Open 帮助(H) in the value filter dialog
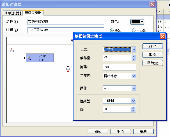This screenshot has height=137, width=170. click(x=153, y=63)
